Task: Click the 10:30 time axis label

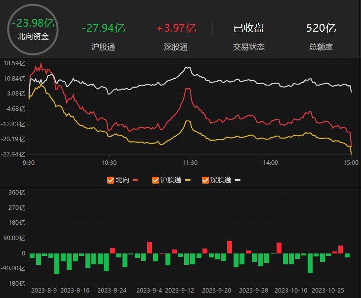Action: [109, 162]
